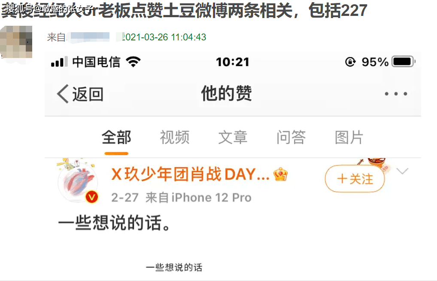This screenshot has height=281, width=437.
Task: Tap the battery indicator icon
Action: pyautogui.click(x=404, y=61)
